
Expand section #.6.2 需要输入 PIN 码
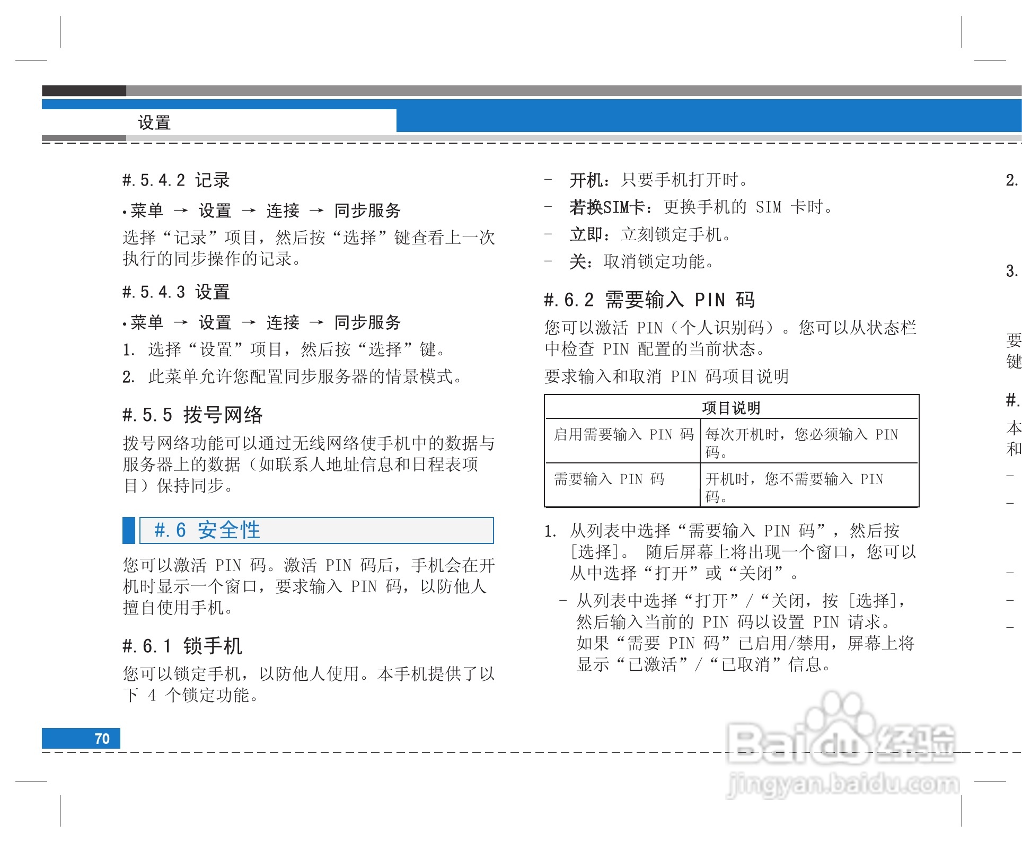(x=652, y=301)
